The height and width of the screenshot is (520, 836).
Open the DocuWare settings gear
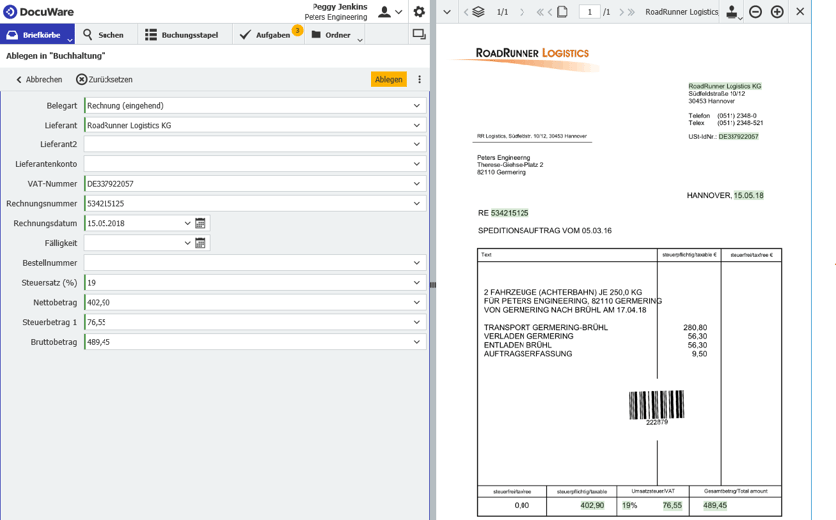419,12
